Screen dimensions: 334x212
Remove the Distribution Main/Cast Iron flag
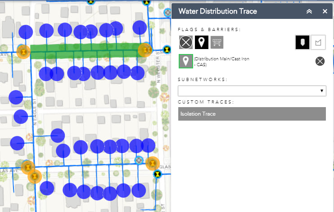pos(320,61)
